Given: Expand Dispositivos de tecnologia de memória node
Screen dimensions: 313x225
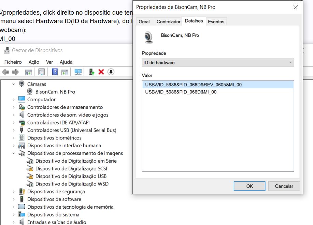Looking at the screenshot, I should click(14, 207).
